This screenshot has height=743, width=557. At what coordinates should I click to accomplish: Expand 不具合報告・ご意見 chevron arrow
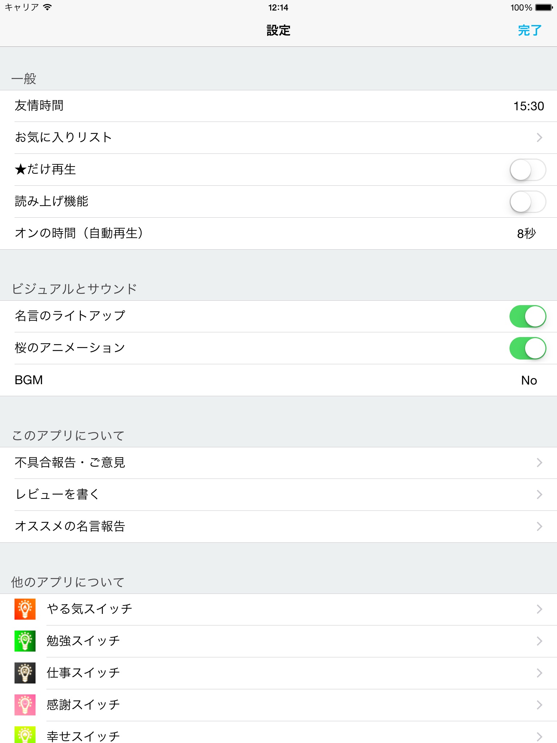[x=539, y=463]
